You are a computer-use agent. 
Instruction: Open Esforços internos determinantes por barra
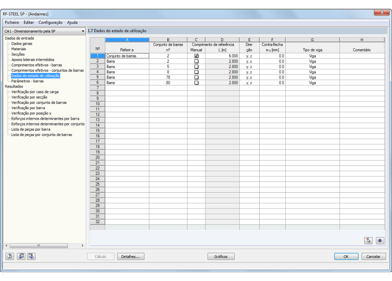pyautogui.click(x=45, y=119)
